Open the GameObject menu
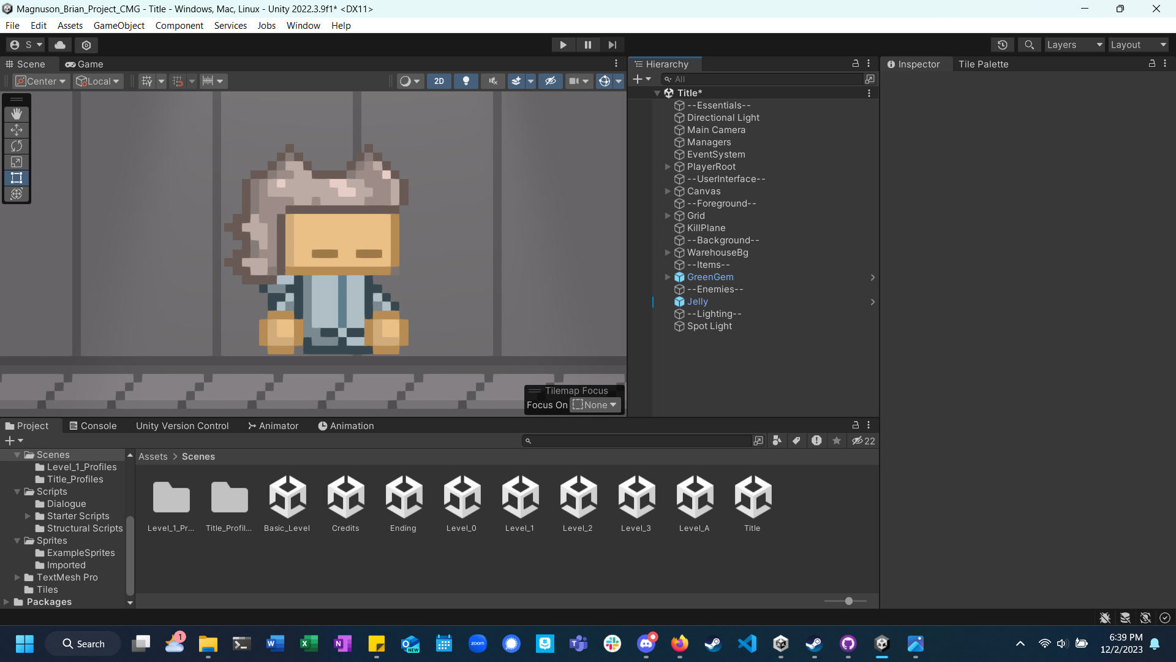 [x=118, y=25]
